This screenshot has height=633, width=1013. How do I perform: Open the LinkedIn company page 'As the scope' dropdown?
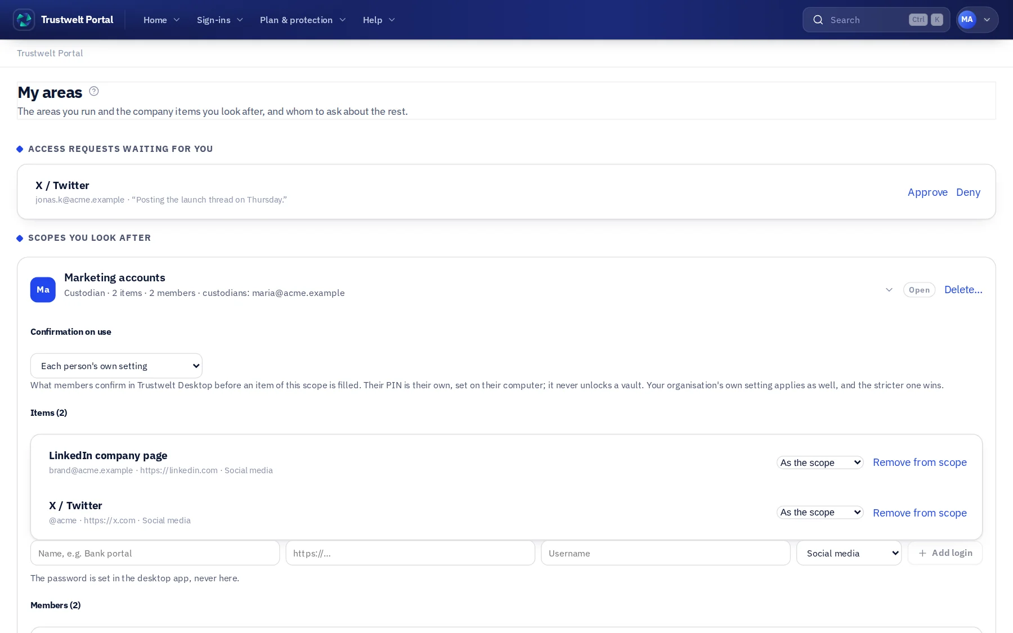point(820,463)
